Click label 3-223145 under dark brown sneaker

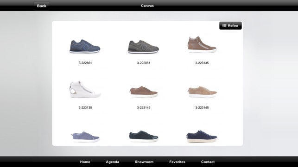[144, 107]
